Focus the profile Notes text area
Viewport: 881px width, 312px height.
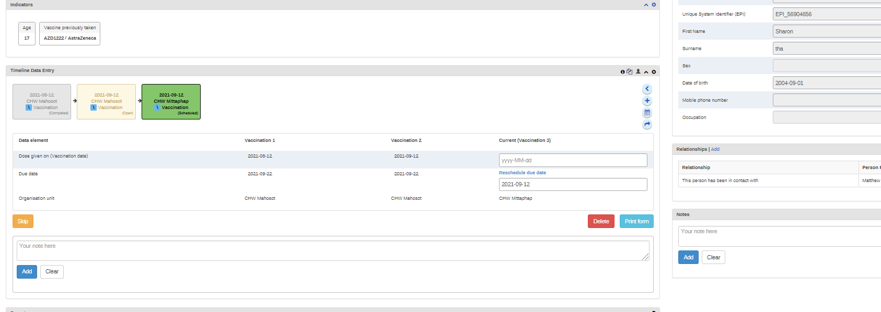click(780, 236)
